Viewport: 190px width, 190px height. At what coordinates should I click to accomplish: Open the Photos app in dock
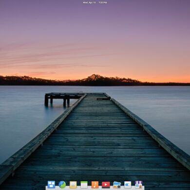tap(117, 185)
